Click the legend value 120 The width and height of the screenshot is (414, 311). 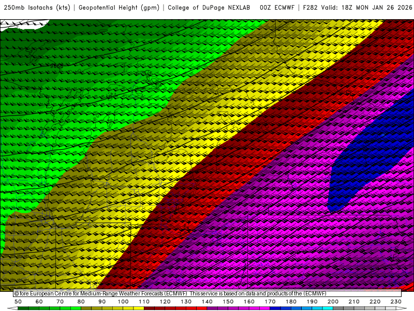coord(165,302)
